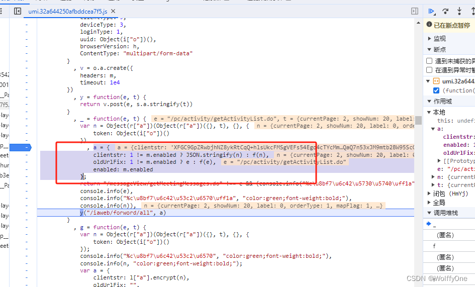Collapse the umi.32a644 breakpoint file group
The width and height of the screenshot is (475, 287).
click(428, 81)
